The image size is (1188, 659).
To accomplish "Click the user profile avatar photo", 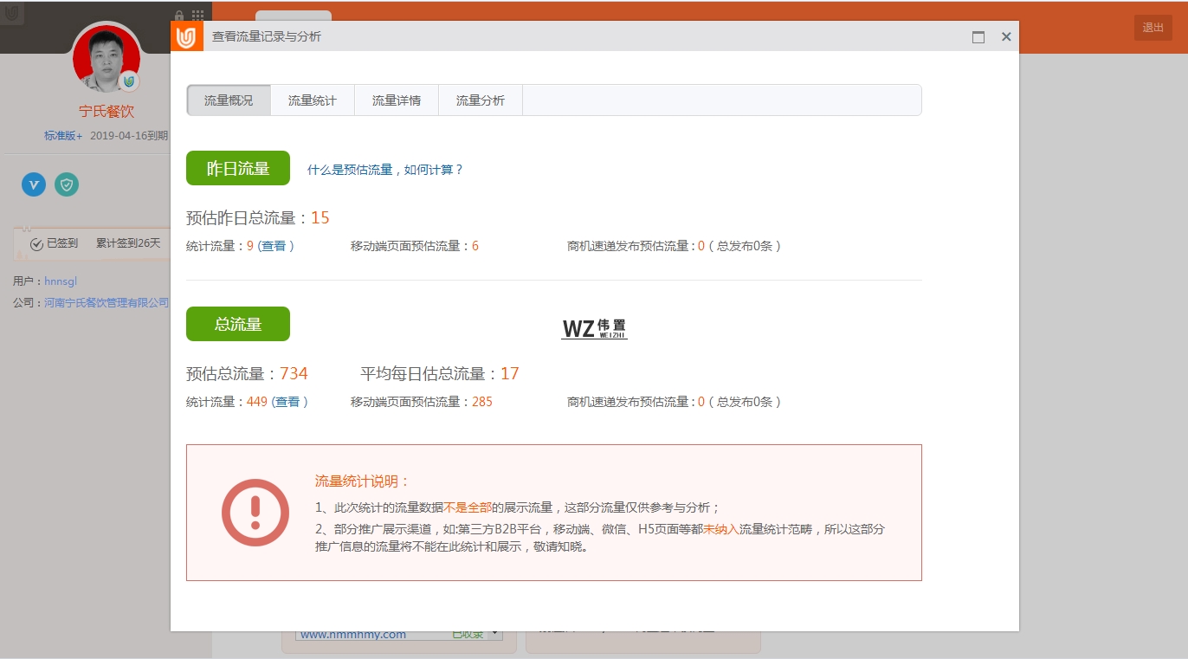I will coord(106,59).
